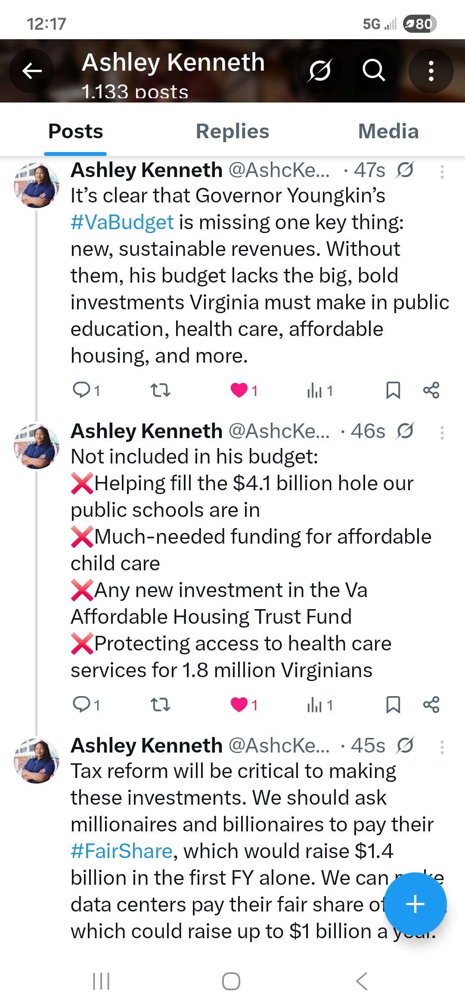
Task: Repost the first #VaBudget post
Action: [x=160, y=390]
